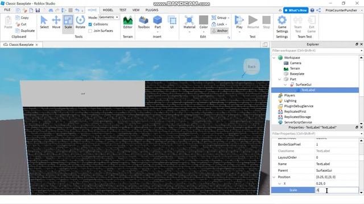This screenshot has height=204, width=364.
Task: Collapse the X property row
Action: point(279,184)
